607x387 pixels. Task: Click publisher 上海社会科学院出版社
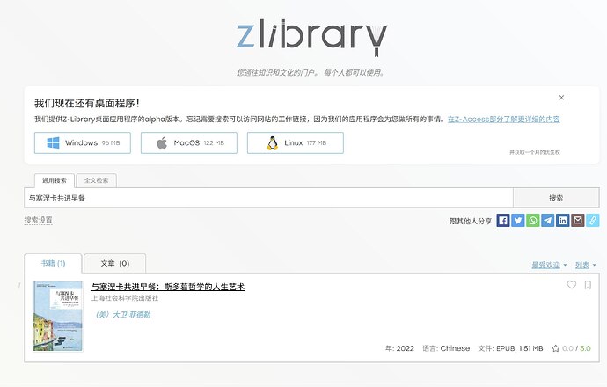tap(125, 298)
